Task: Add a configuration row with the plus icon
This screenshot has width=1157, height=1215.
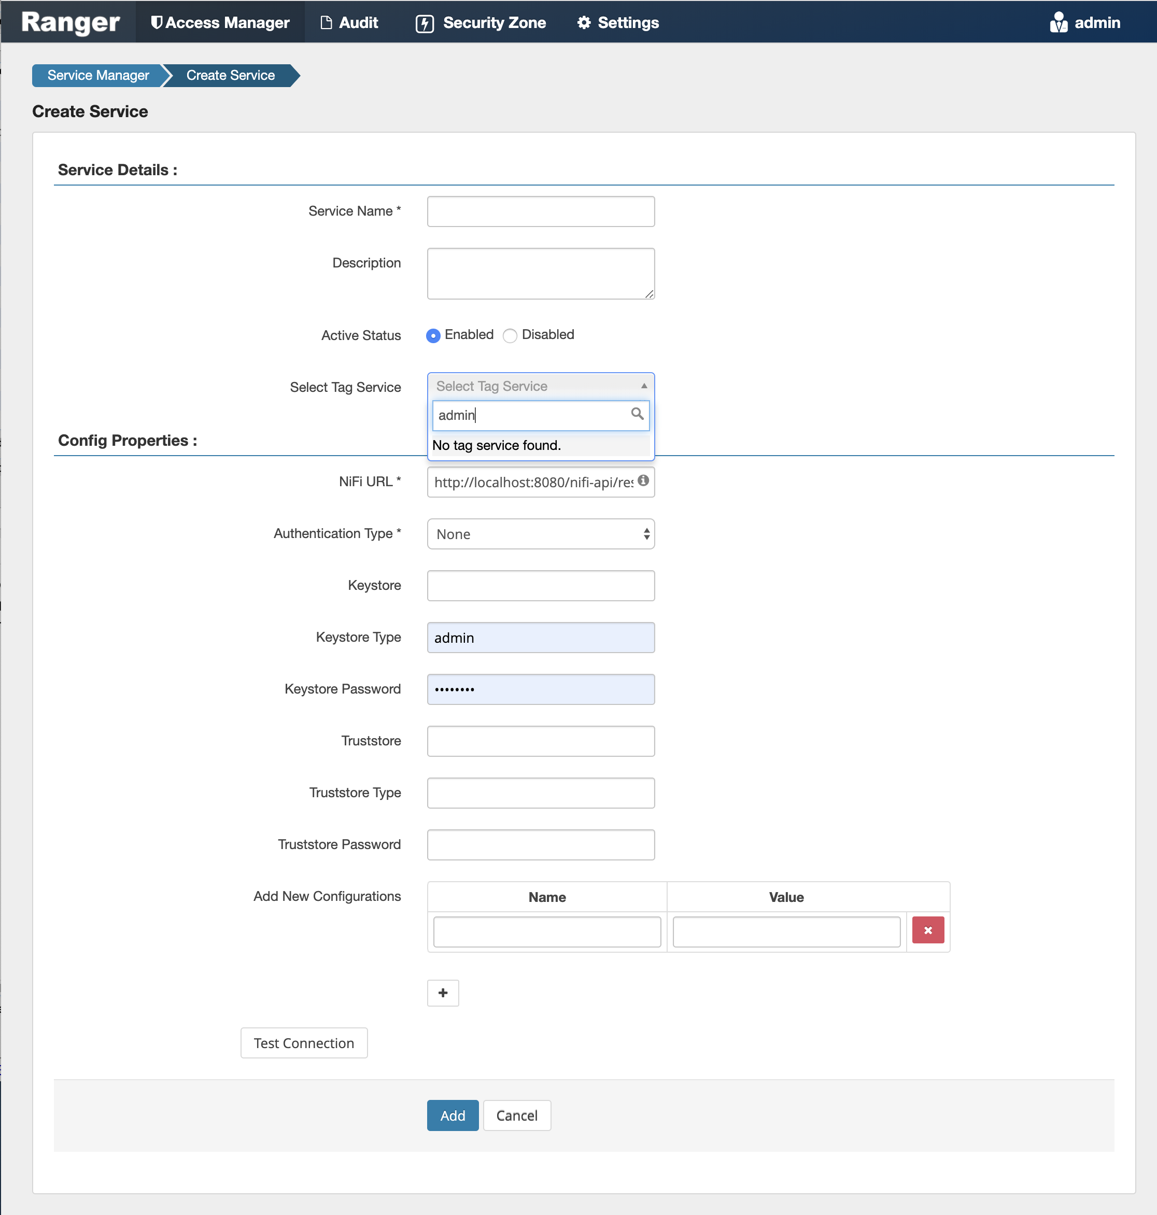Action: 443,993
